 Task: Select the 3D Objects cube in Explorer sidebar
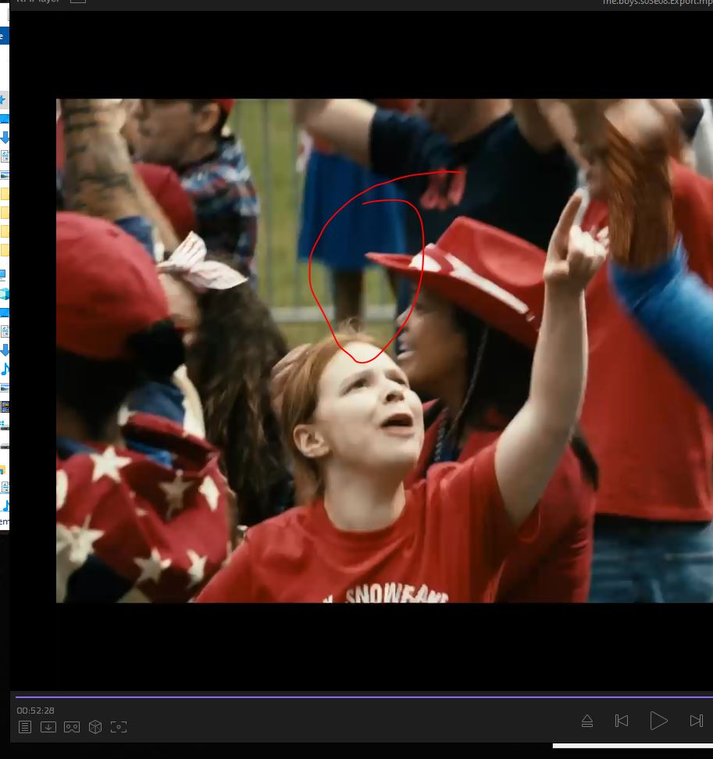tap(4, 294)
